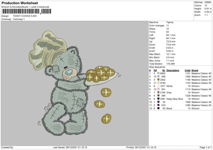Click the blue swatch in stop row 10
The image size is (213, 150).
click(x=158, y=102)
